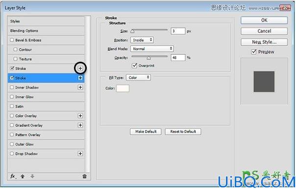Uncheck the highlighted Stroke effect checkbox
Screen dimensions: 296x189
coord(12,77)
